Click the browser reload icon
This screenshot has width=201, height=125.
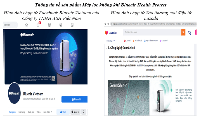tap(105, 24)
